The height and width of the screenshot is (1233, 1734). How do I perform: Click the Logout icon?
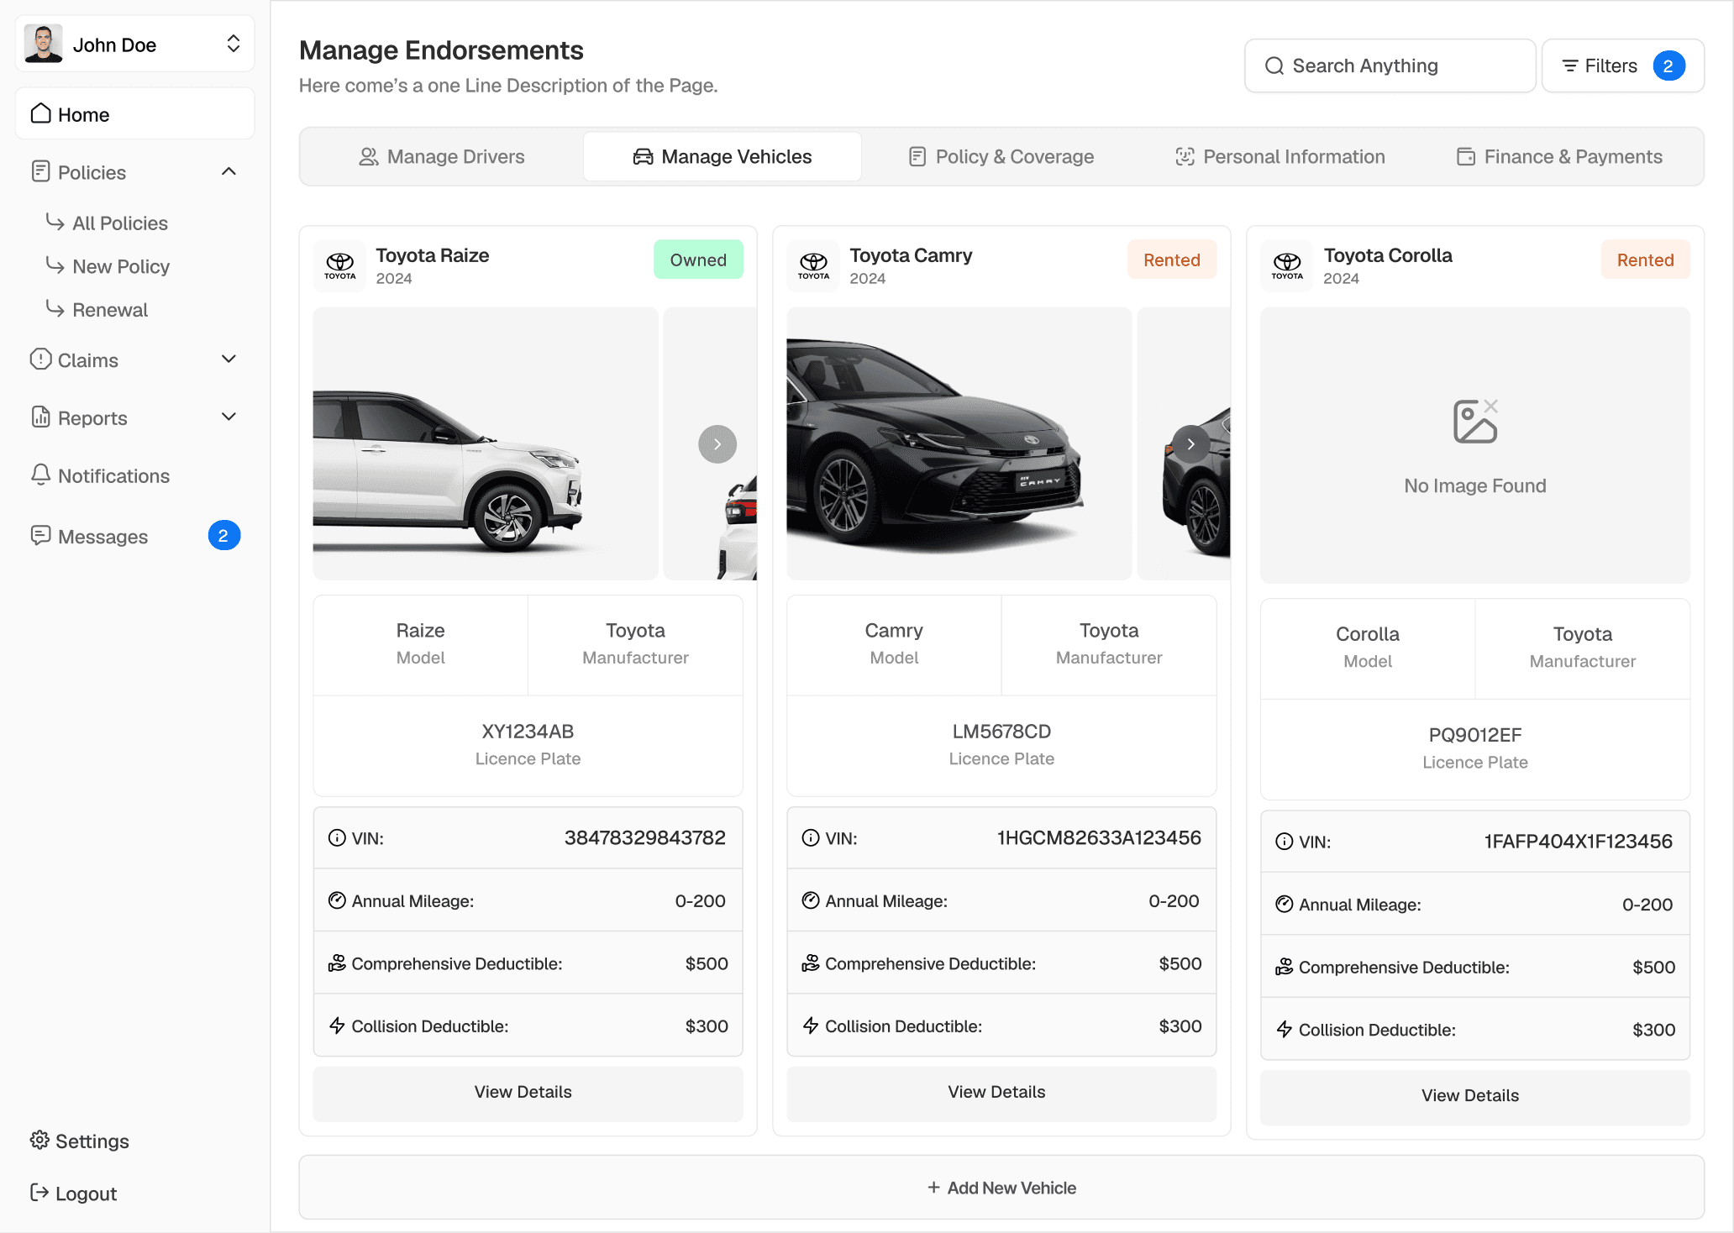tap(39, 1193)
